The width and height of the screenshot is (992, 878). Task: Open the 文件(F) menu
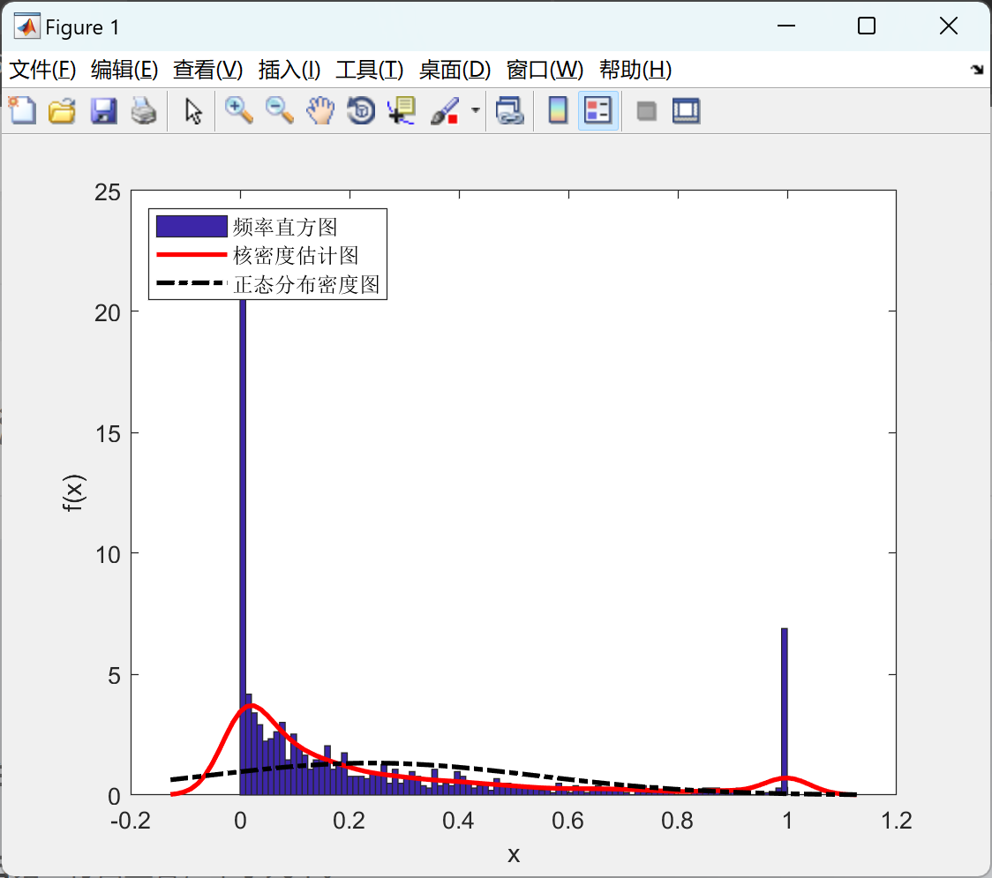click(42, 70)
